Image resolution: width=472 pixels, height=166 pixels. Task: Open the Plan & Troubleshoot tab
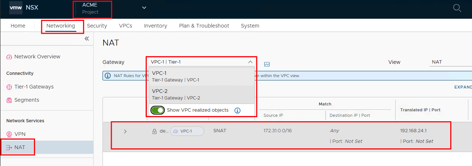pyautogui.click(x=204, y=26)
